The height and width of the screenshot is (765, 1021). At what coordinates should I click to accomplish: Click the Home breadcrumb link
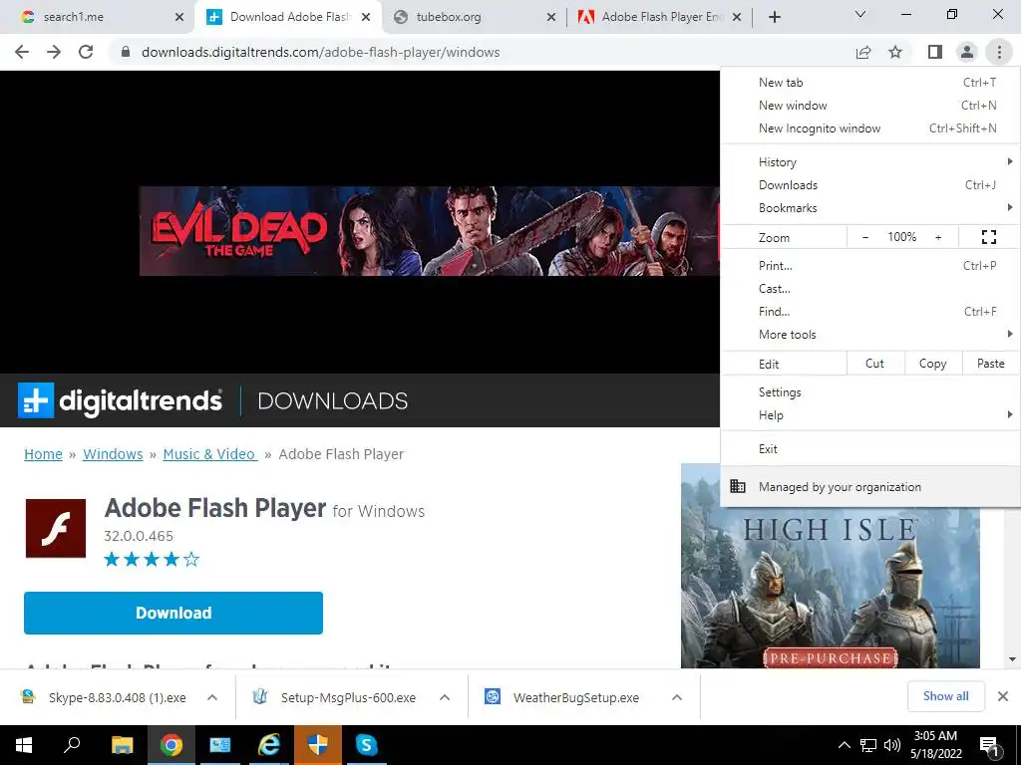tap(44, 454)
